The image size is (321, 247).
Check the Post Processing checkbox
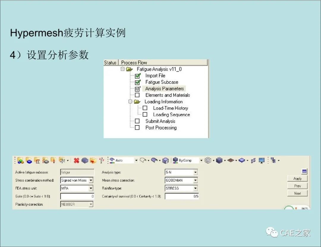137,128
